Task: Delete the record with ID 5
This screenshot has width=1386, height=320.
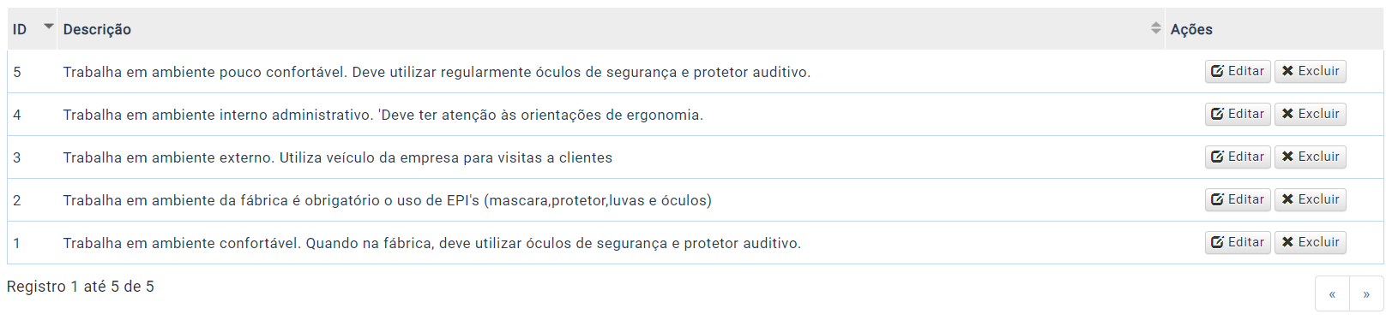Action: (x=1310, y=71)
